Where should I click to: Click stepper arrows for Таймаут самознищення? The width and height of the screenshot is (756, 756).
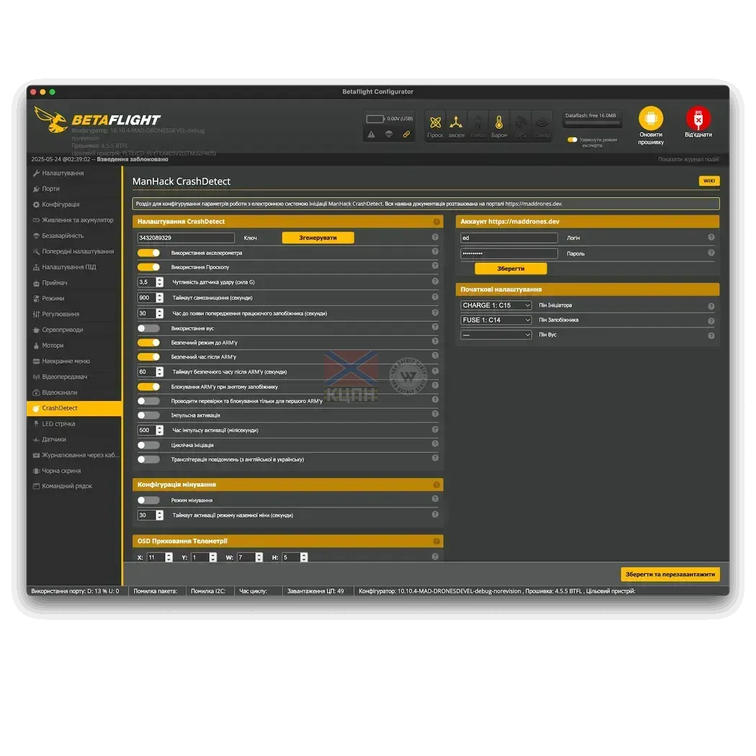pos(160,297)
